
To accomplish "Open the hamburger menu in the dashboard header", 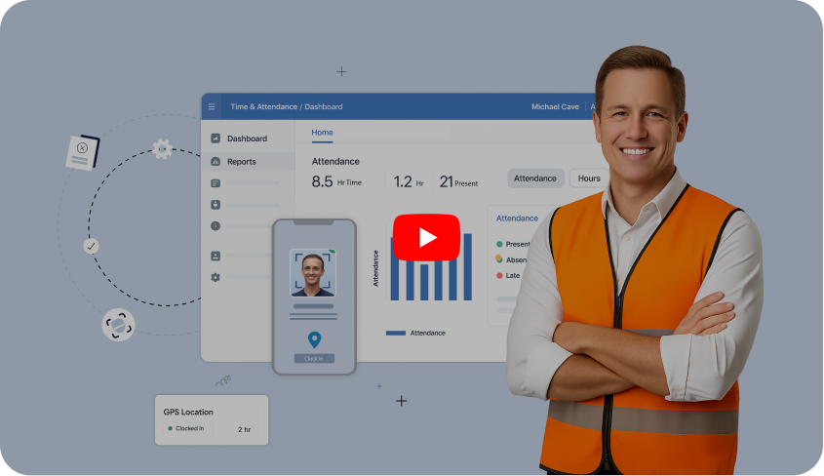I will point(212,106).
